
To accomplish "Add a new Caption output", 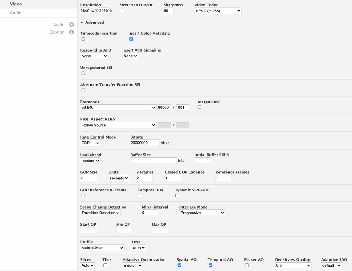I will [x=71, y=32].
